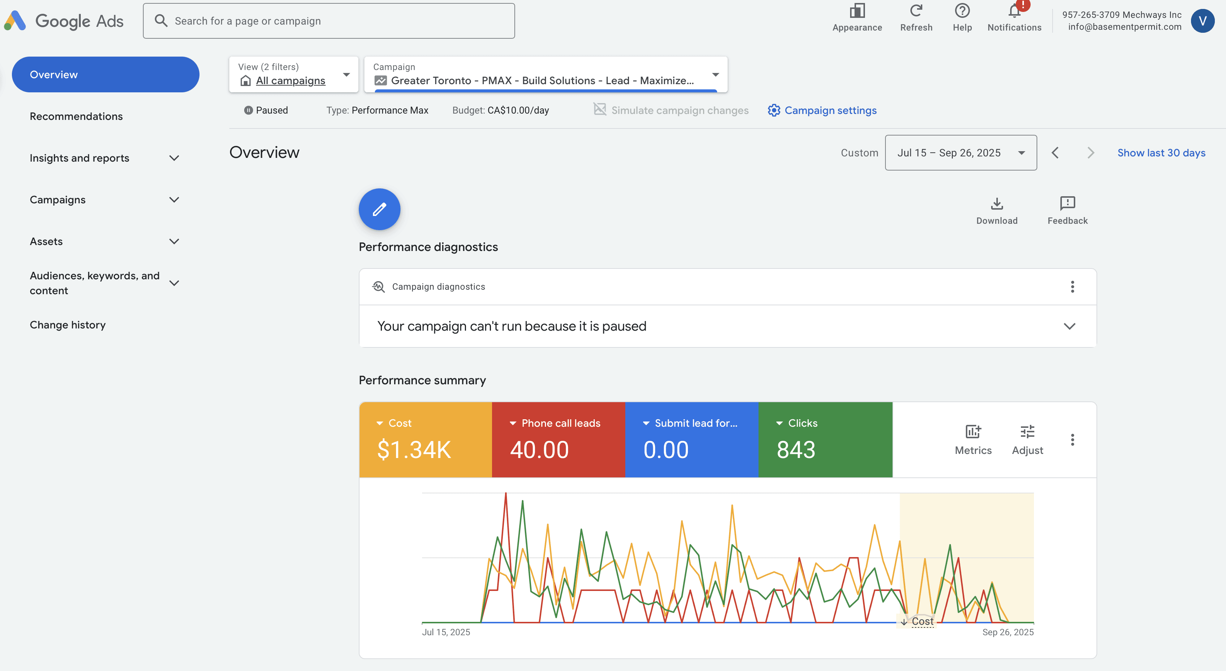The width and height of the screenshot is (1226, 671).
Task: Go to Recommendations page
Action: (76, 116)
